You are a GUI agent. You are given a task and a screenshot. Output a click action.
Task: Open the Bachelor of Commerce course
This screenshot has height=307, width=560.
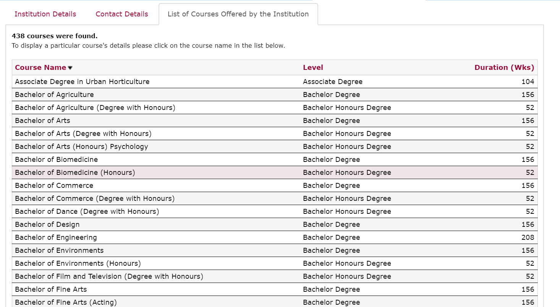(x=54, y=186)
